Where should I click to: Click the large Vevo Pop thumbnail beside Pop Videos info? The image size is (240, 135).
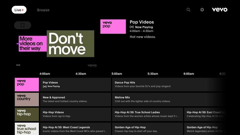tap(113, 26)
